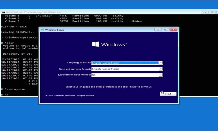Image resolution: width=218 pixels, height=131 pixels.
Task: Minimize the Administrator cmd.exe window
Action: 204,12
